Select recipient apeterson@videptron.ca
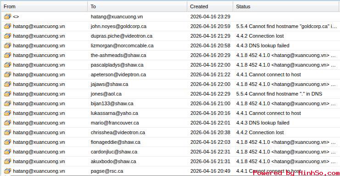 click(118, 74)
